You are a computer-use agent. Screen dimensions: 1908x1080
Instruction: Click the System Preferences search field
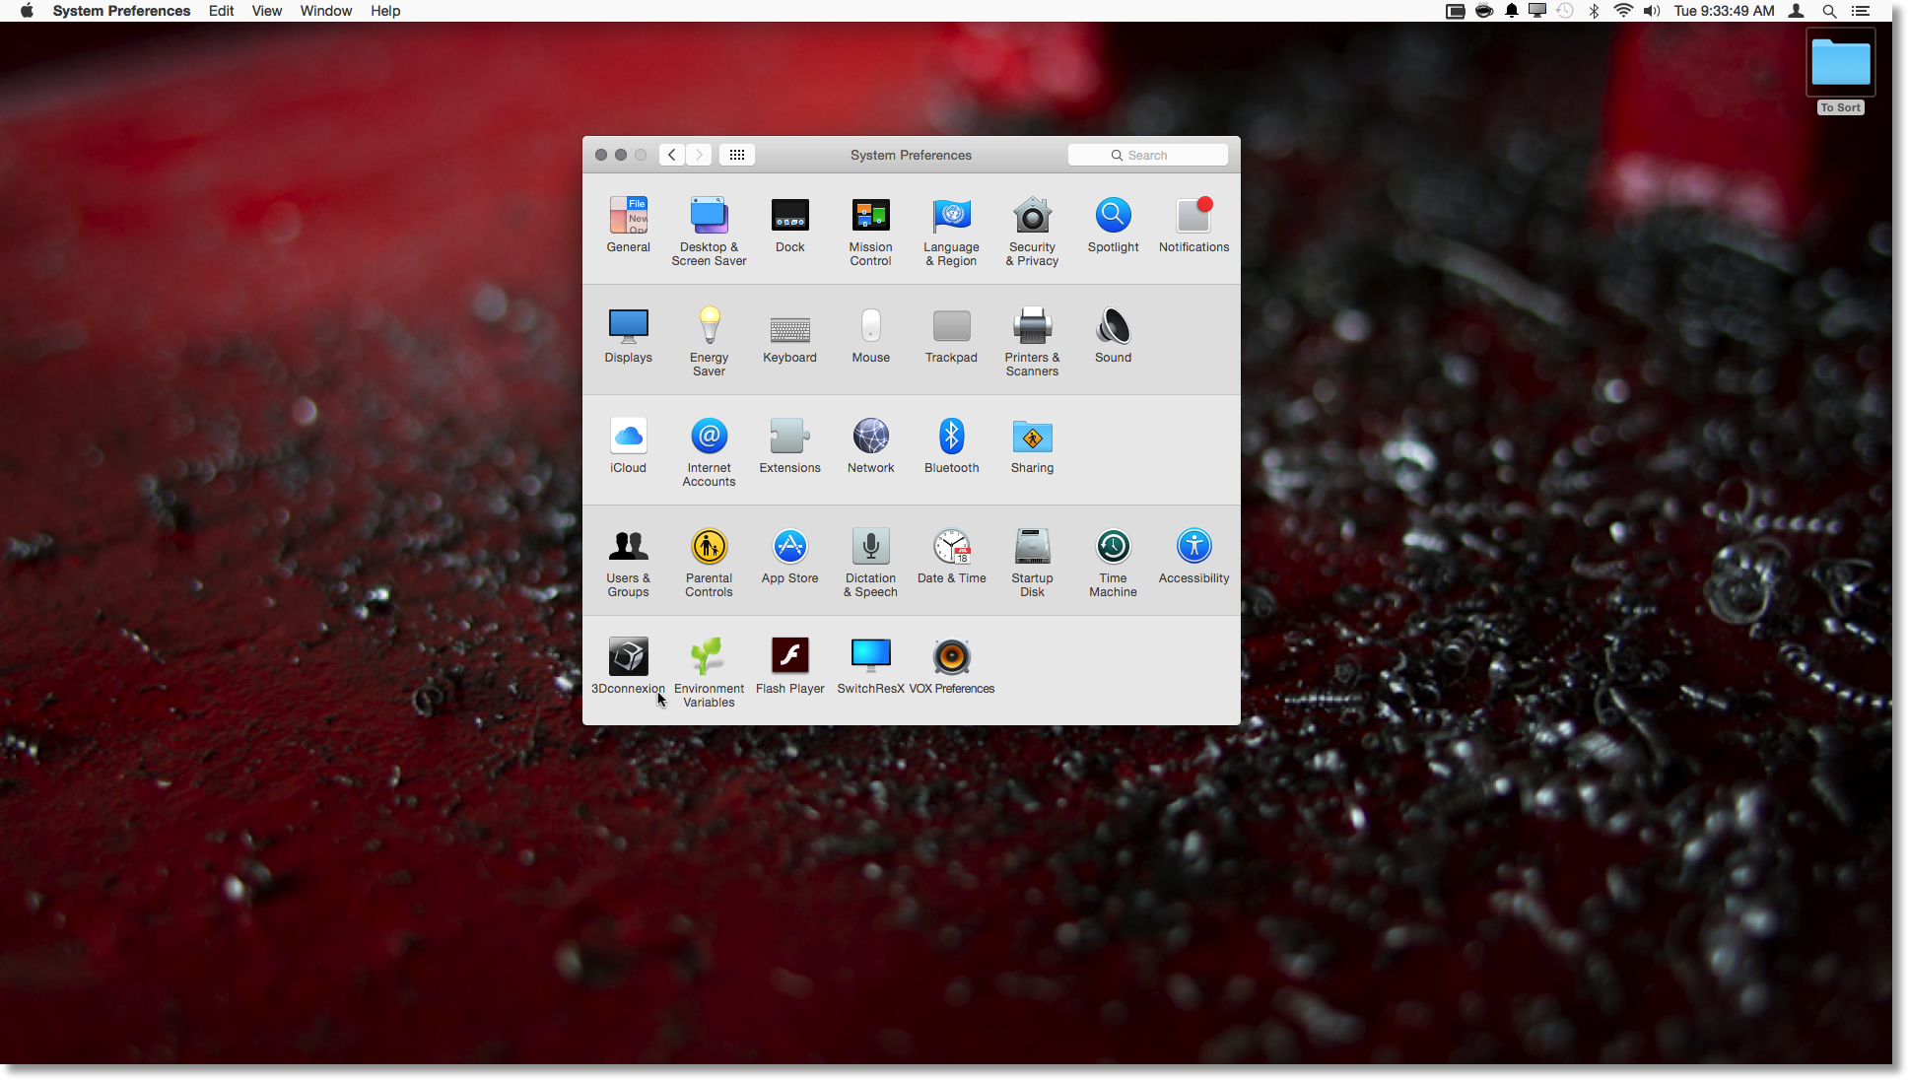[x=1148, y=155]
